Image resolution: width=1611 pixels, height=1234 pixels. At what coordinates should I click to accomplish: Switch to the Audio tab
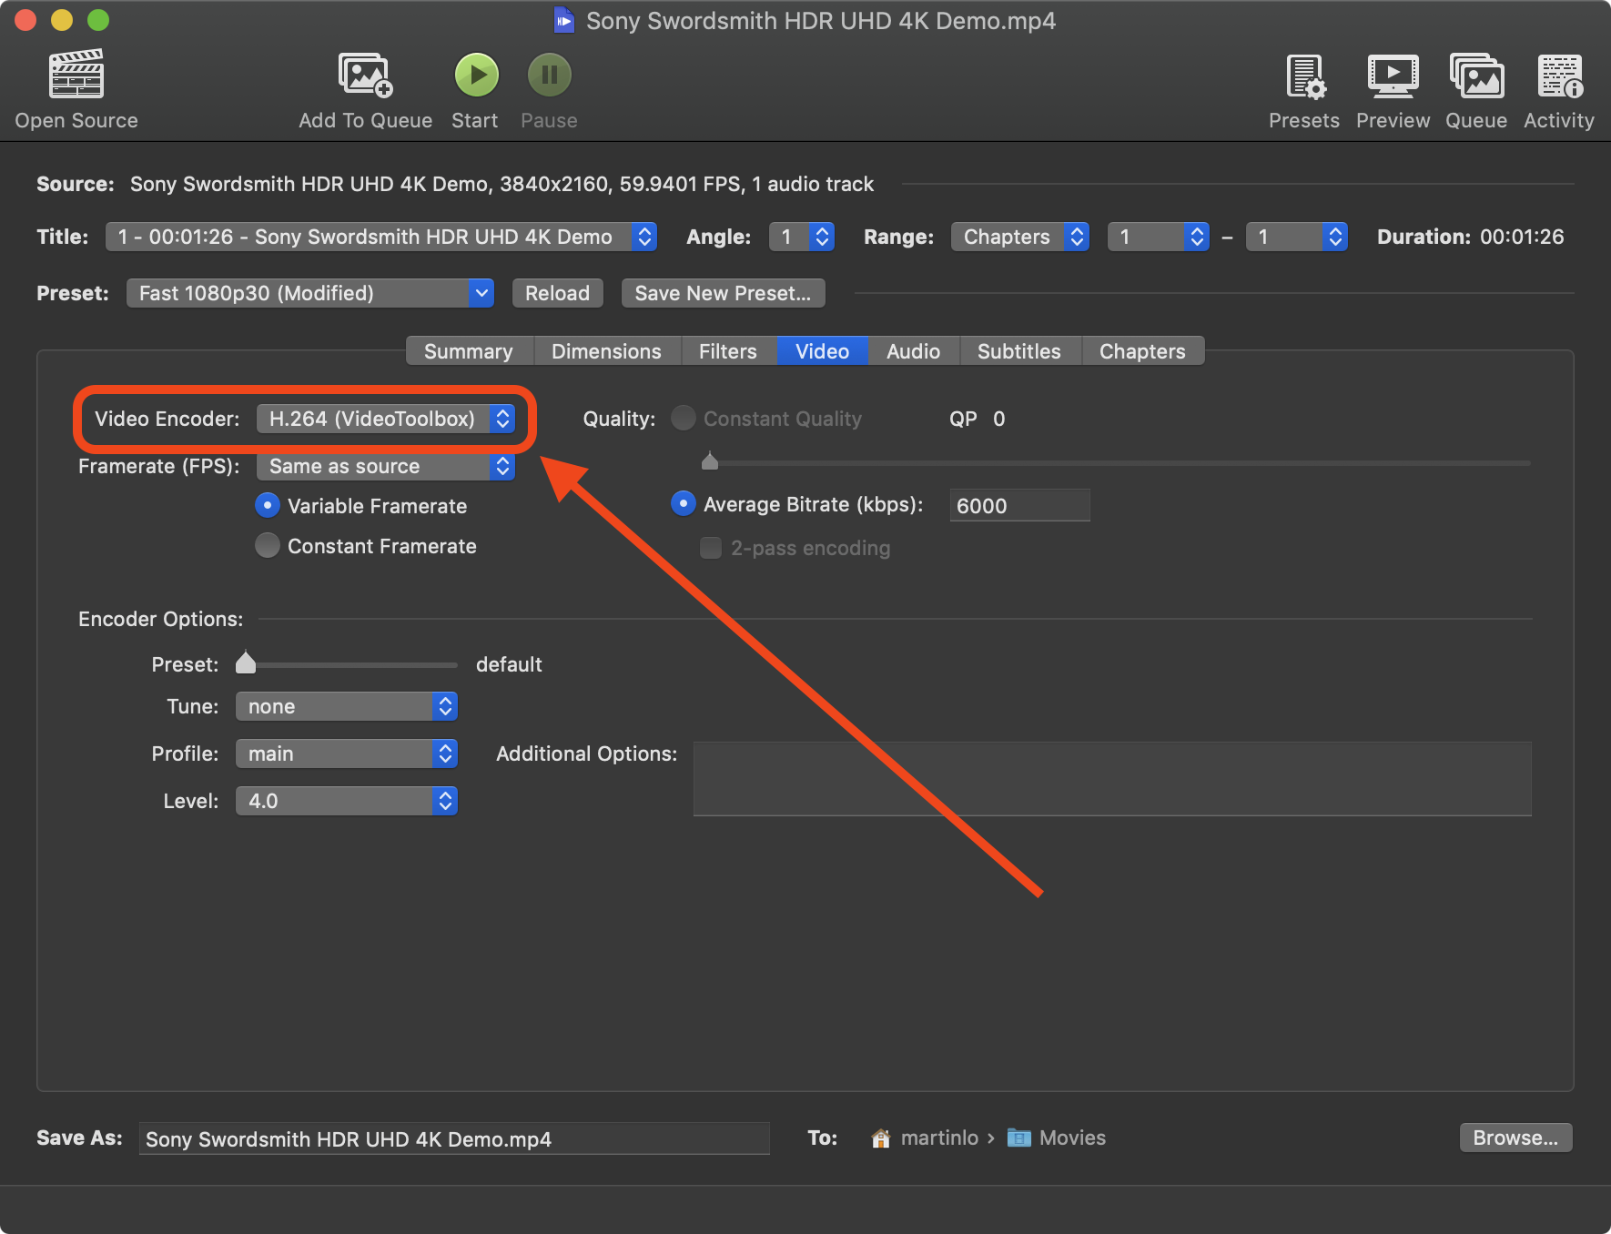(913, 351)
